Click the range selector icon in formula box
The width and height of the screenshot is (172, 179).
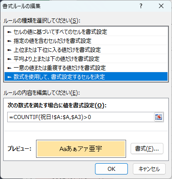[x=159, y=117]
